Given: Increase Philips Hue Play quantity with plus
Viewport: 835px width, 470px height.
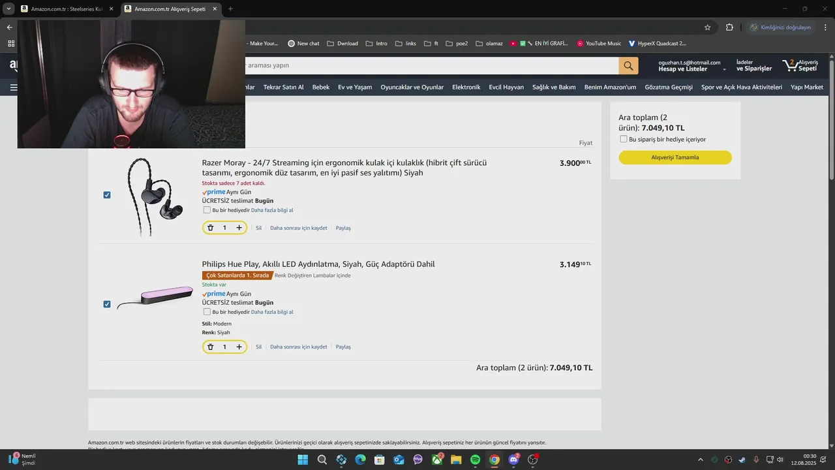Looking at the screenshot, I should [x=239, y=347].
